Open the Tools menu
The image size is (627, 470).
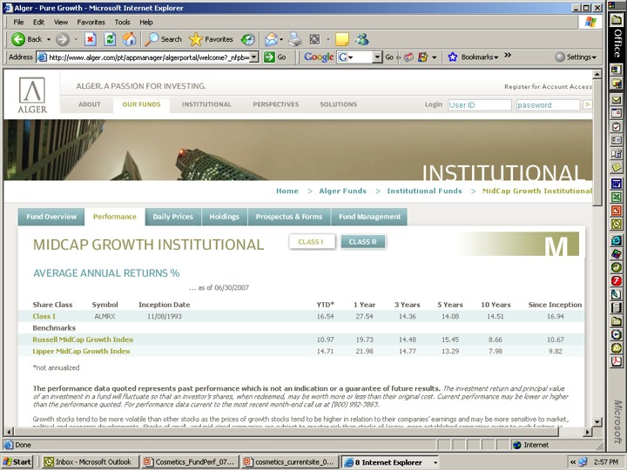pyautogui.click(x=123, y=23)
